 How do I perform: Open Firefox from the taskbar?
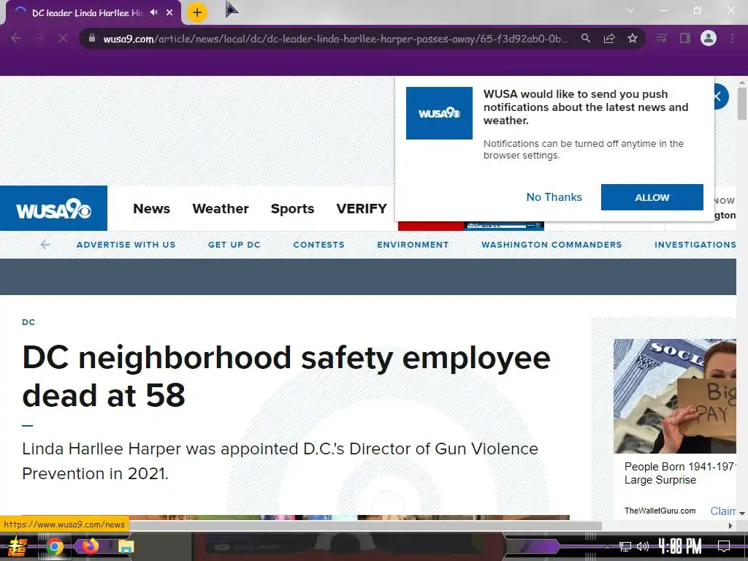click(x=90, y=546)
